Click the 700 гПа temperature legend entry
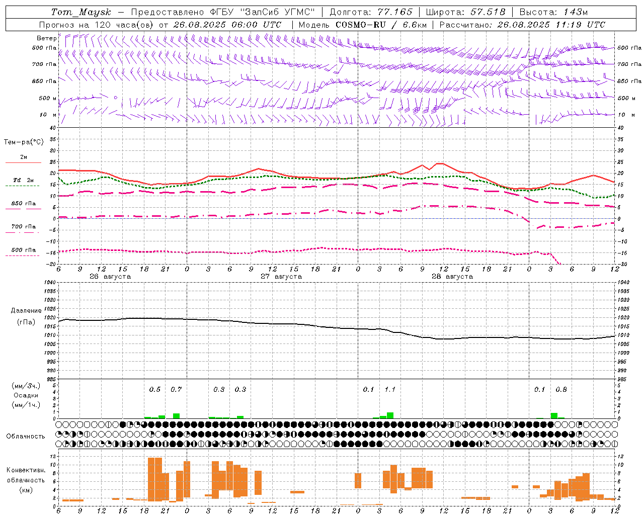 click(24, 226)
